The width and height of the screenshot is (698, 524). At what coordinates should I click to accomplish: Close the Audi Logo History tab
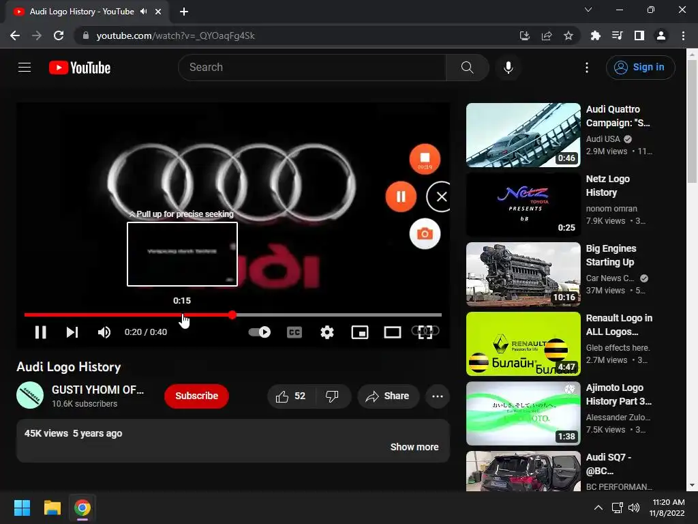click(x=158, y=12)
